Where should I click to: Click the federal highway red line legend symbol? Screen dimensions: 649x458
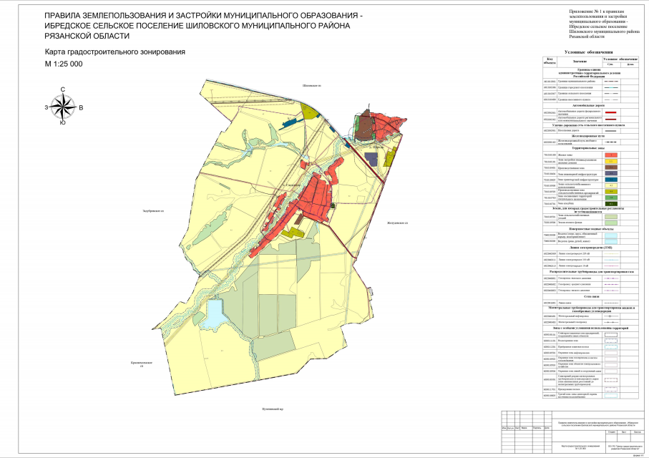pos(610,112)
